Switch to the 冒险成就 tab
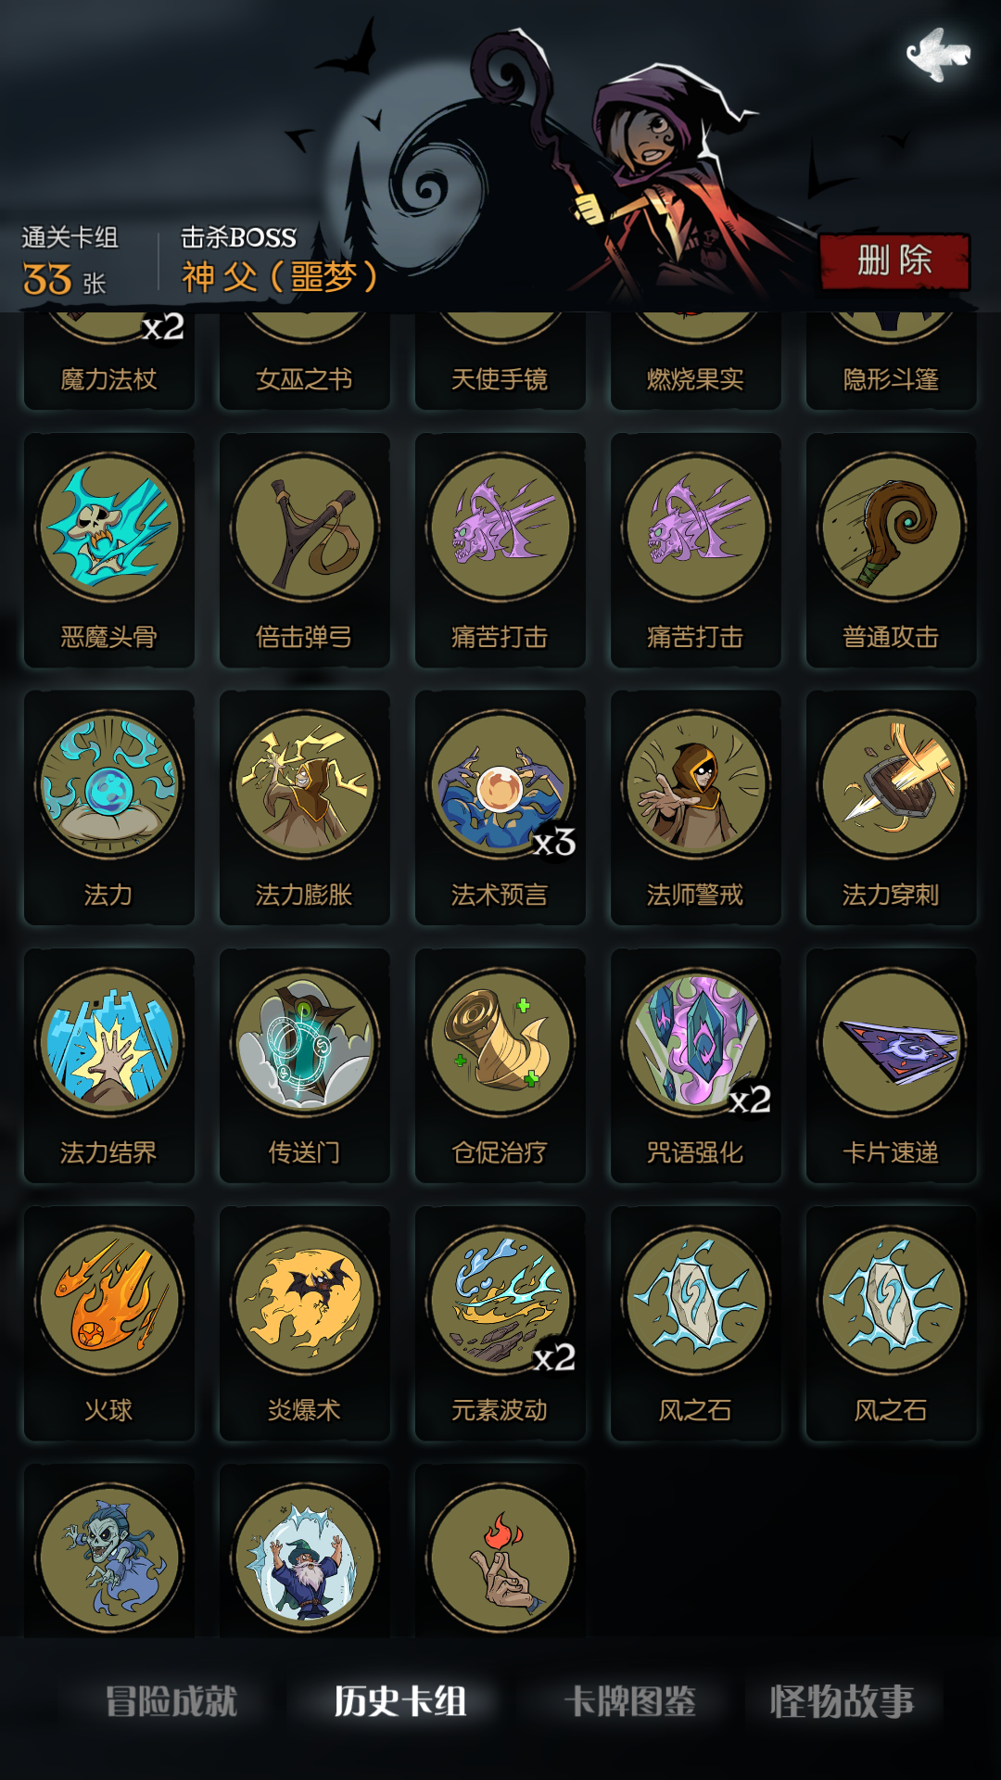The width and height of the screenshot is (1001, 1780). point(171,1701)
